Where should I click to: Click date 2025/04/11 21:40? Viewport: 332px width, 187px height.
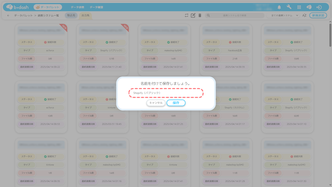click(112, 67)
